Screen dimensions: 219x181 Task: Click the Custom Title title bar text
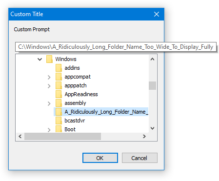click(x=27, y=14)
